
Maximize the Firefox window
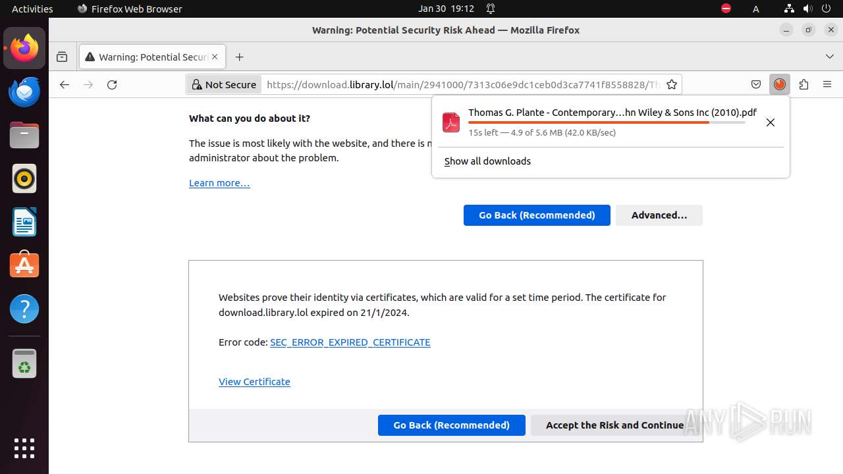809,30
